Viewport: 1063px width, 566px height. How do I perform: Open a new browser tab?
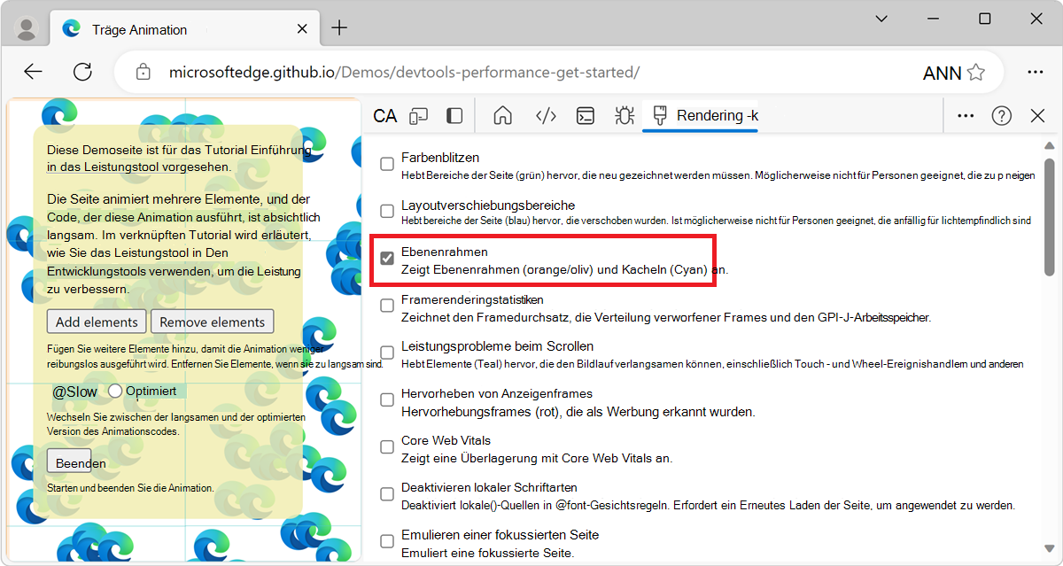coord(339,28)
